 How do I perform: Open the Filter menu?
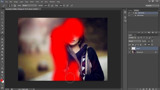click(37, 2)
